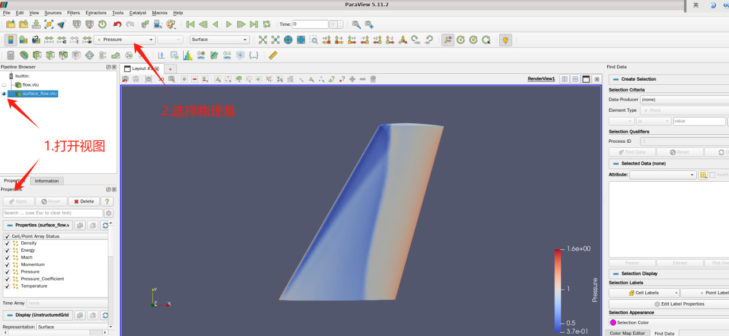Click the Rotate 90 degrees clockwise icon
Screen dimensions: 729x336
coord(415,40)
